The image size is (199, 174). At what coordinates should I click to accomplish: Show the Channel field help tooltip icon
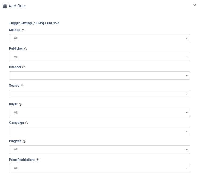click(24, 67)
